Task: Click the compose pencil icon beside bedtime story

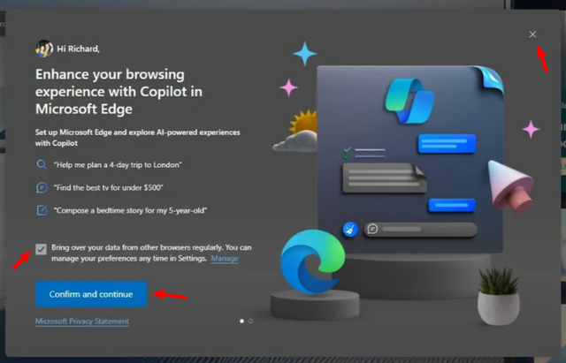Action: (42, 210)
